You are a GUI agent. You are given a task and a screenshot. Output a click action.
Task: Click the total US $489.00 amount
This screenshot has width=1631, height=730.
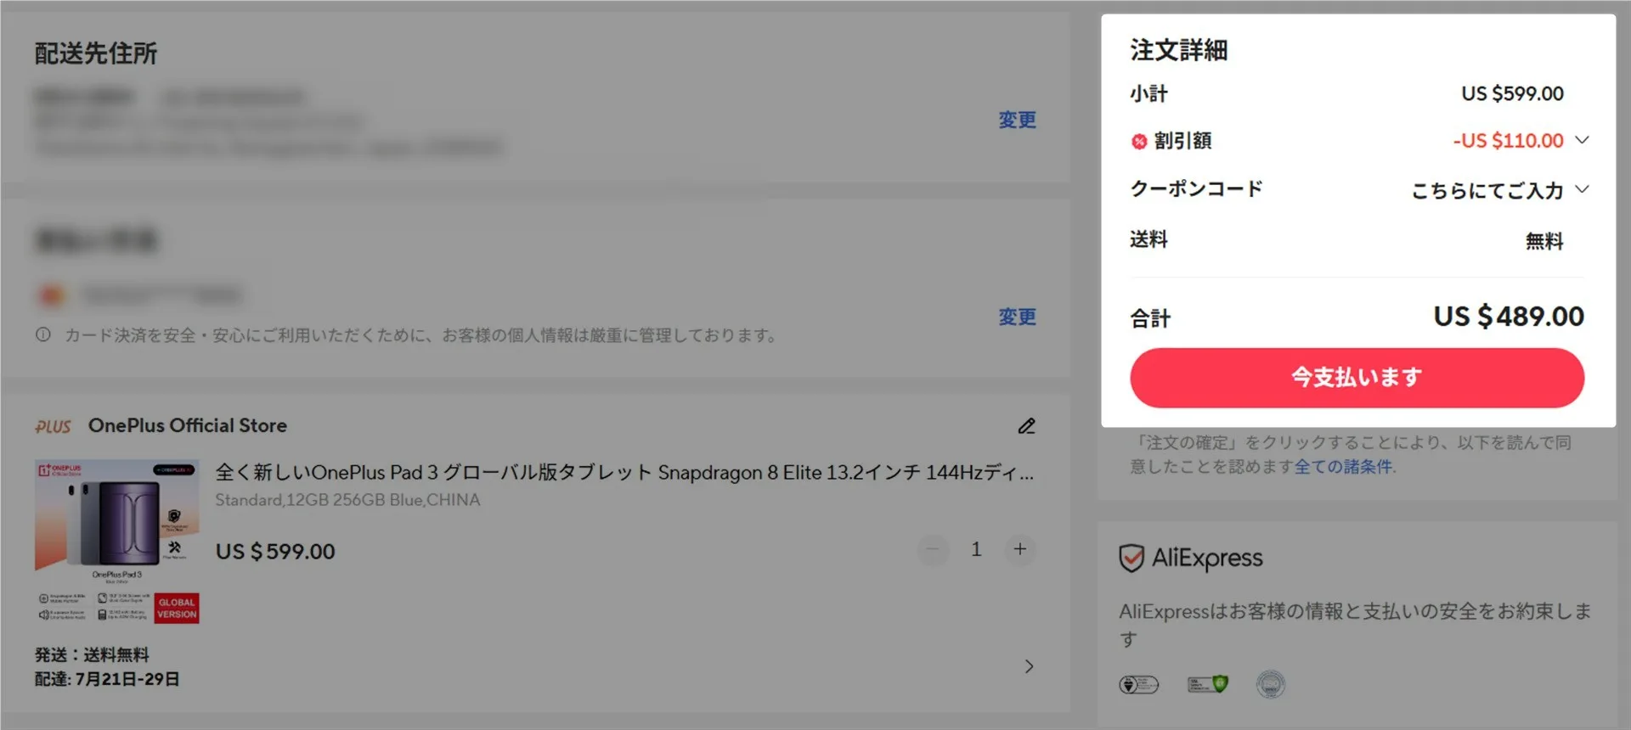coord(1509,317)
